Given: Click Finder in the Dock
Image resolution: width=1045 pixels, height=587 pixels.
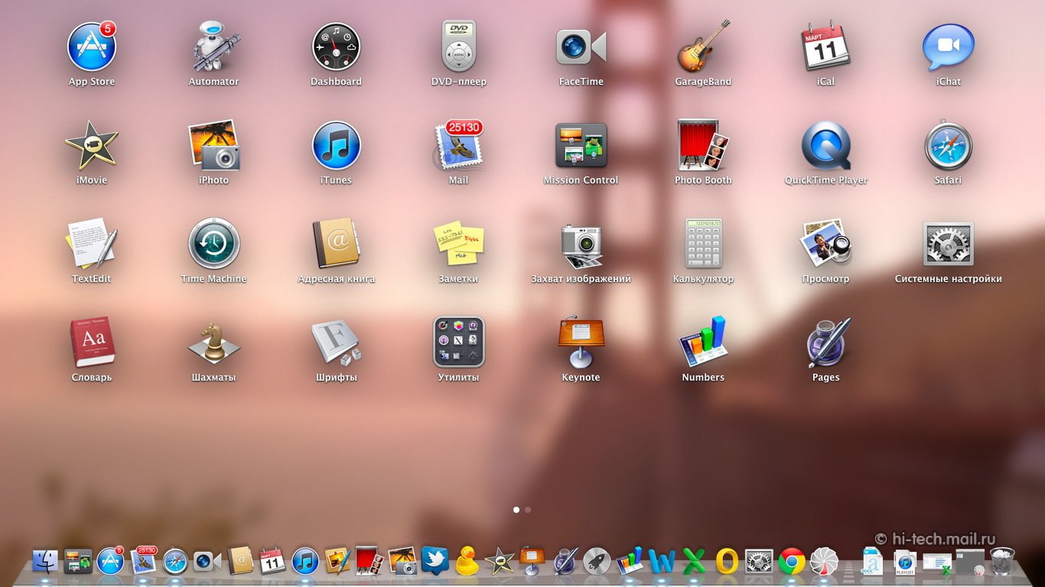Looking at the screenshot, I should coord(46,561).
